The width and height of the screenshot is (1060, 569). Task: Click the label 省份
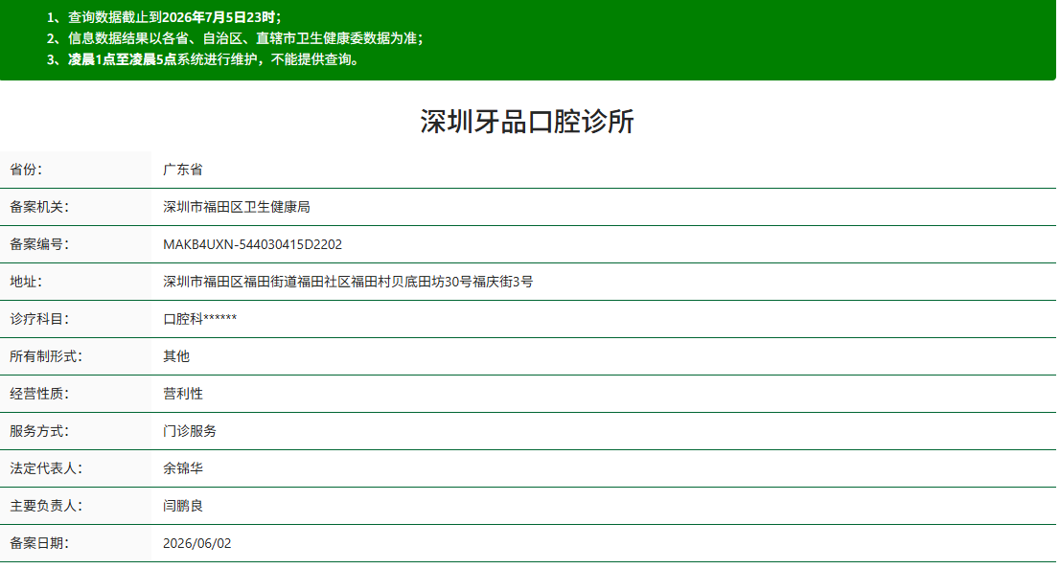pyautogui.click(x=26, y=170)
